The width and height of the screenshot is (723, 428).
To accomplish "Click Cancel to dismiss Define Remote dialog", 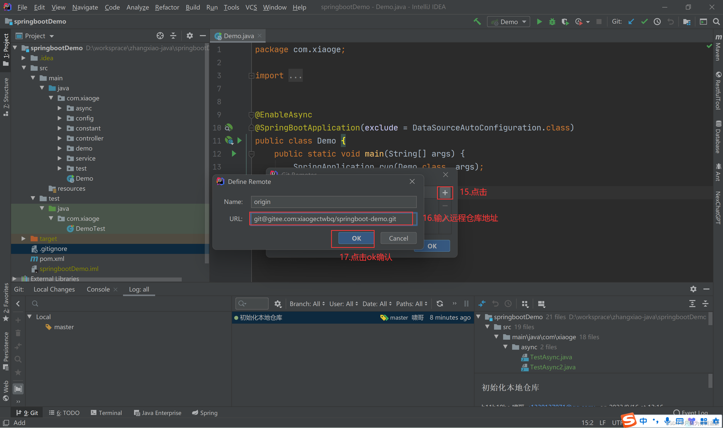I will coord(398,238).
